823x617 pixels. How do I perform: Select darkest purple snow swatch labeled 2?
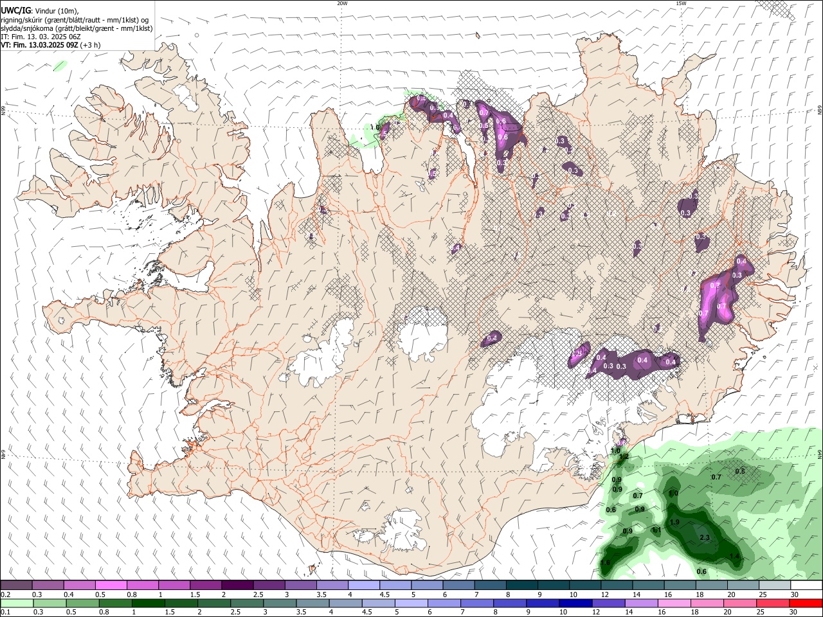tap(237, 586)
